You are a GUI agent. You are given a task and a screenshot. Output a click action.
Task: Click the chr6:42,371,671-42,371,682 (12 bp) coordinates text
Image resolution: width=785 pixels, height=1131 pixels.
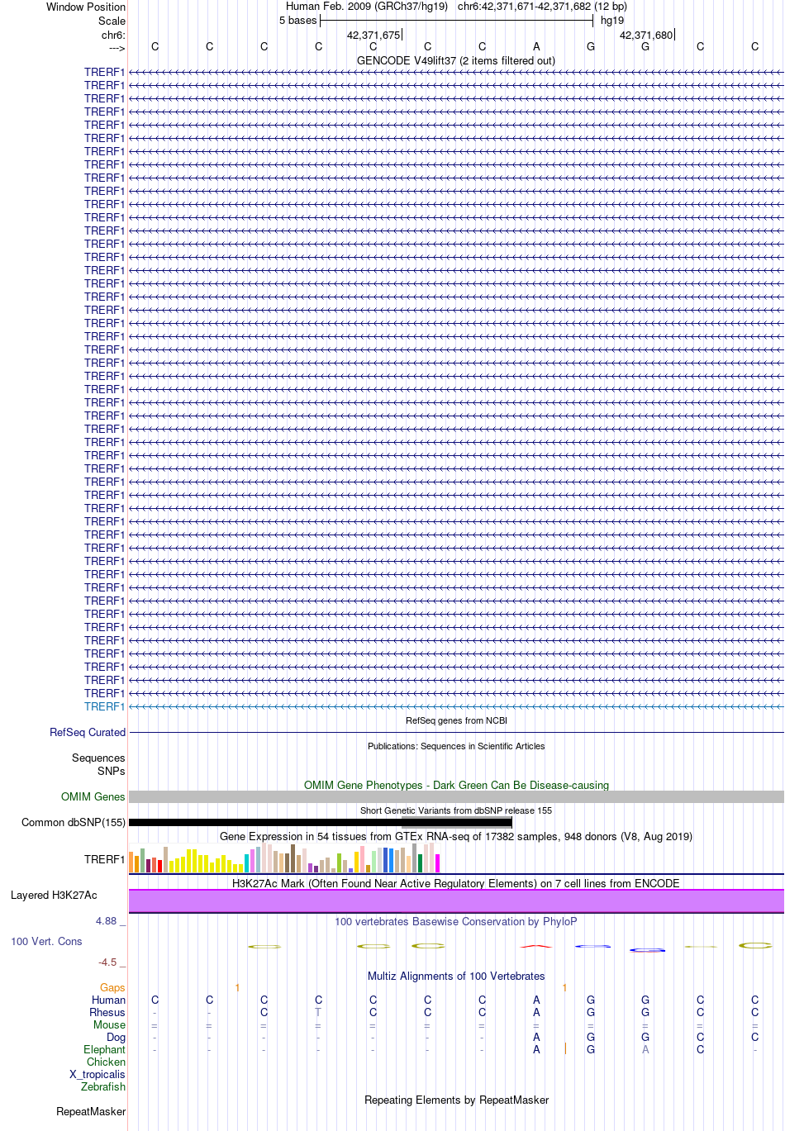[542, 7]
